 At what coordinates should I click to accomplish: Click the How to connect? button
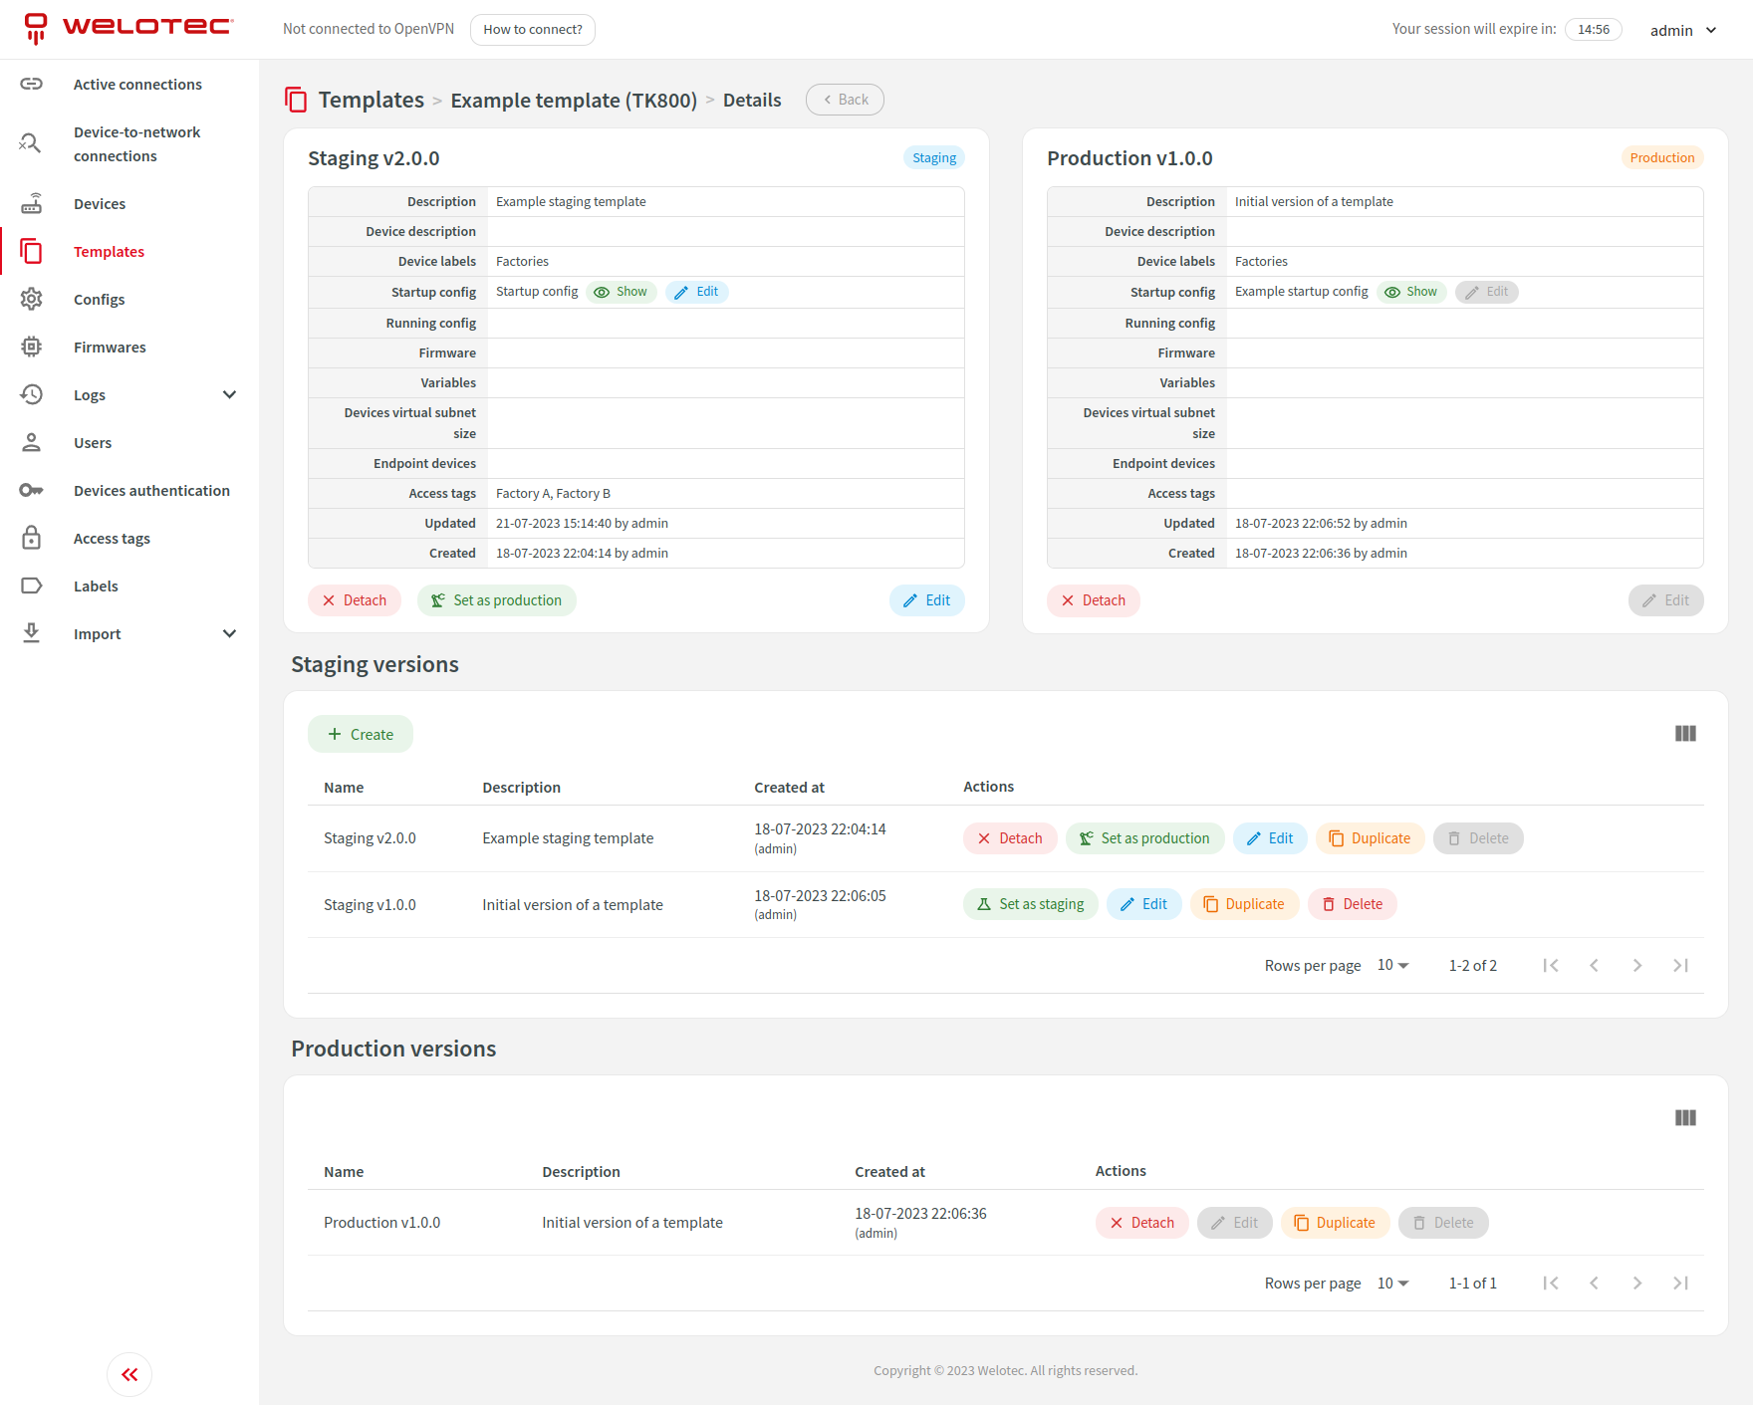[x=533, y=30]
